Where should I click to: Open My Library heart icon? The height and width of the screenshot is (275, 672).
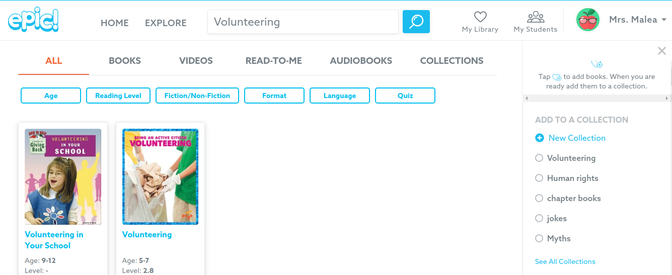point(480,18)
